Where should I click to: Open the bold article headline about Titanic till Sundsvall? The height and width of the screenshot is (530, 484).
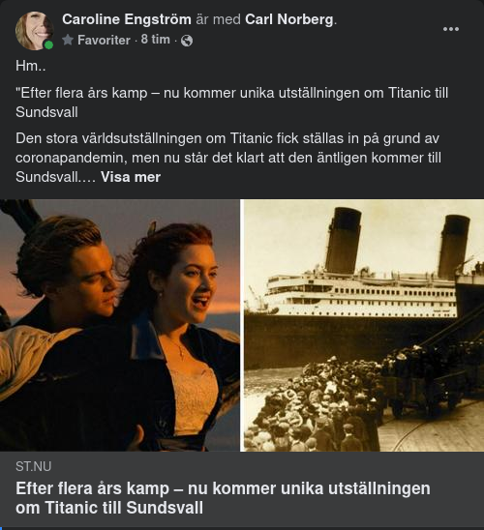click(x=223, y=498)
